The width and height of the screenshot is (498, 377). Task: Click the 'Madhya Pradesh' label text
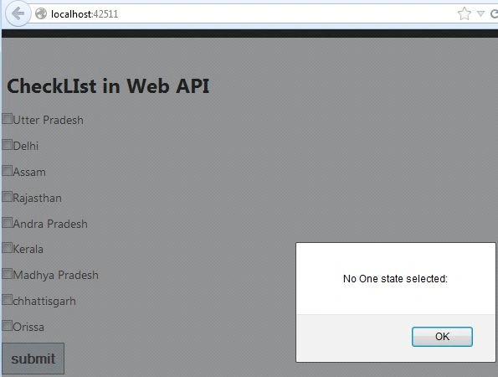[x=55, y=276]
